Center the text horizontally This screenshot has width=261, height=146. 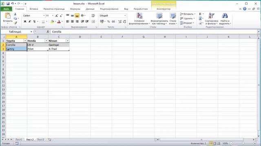(72, 21)
